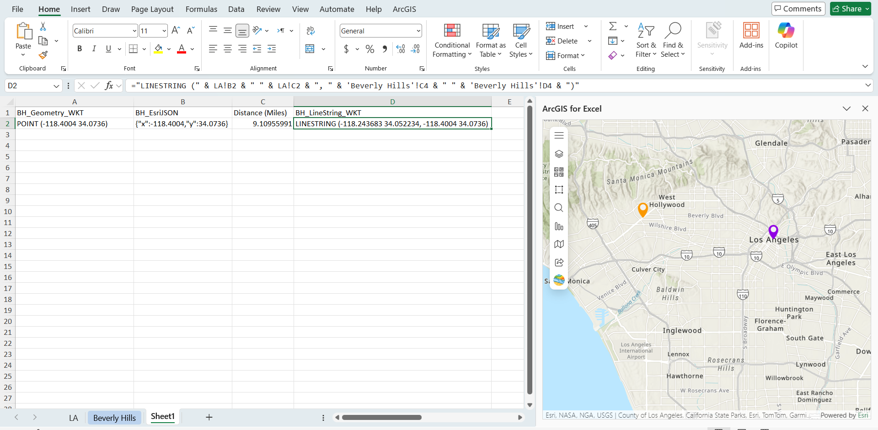The height and width of the screenshot is (430, 878).
Task: Click the basemap gallery grid icon
Action: pos(559,172)
